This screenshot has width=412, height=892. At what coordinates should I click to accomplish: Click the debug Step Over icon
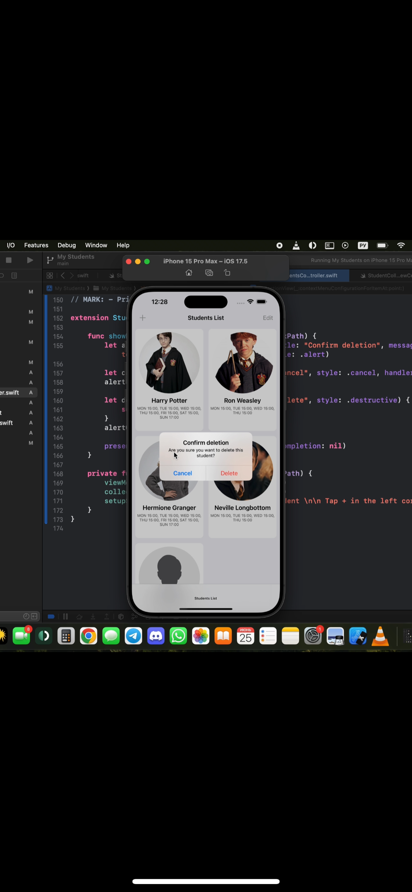79,617
